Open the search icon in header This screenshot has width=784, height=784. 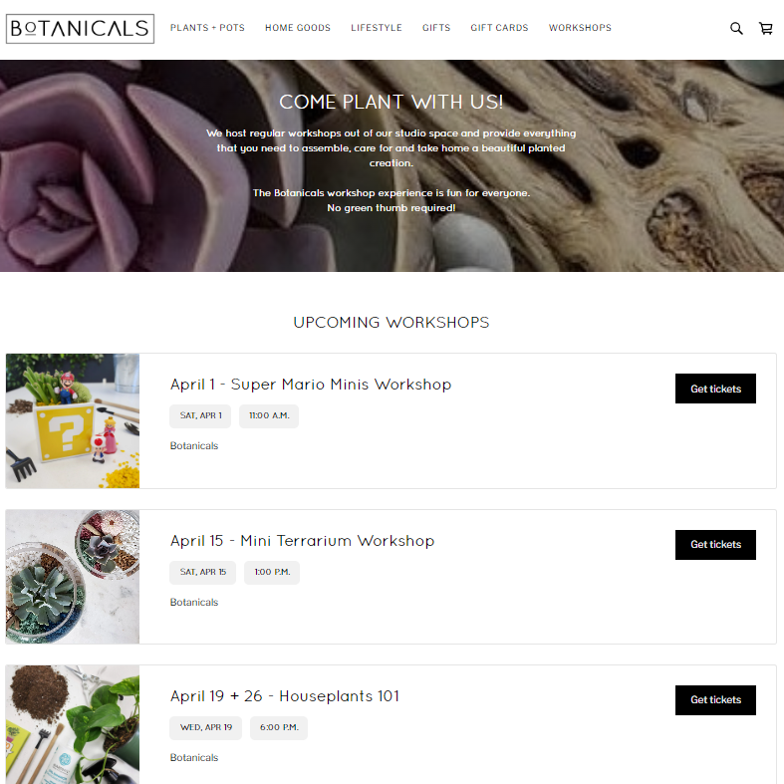[736, 29]
